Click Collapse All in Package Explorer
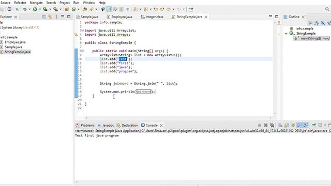 [44, 17]
